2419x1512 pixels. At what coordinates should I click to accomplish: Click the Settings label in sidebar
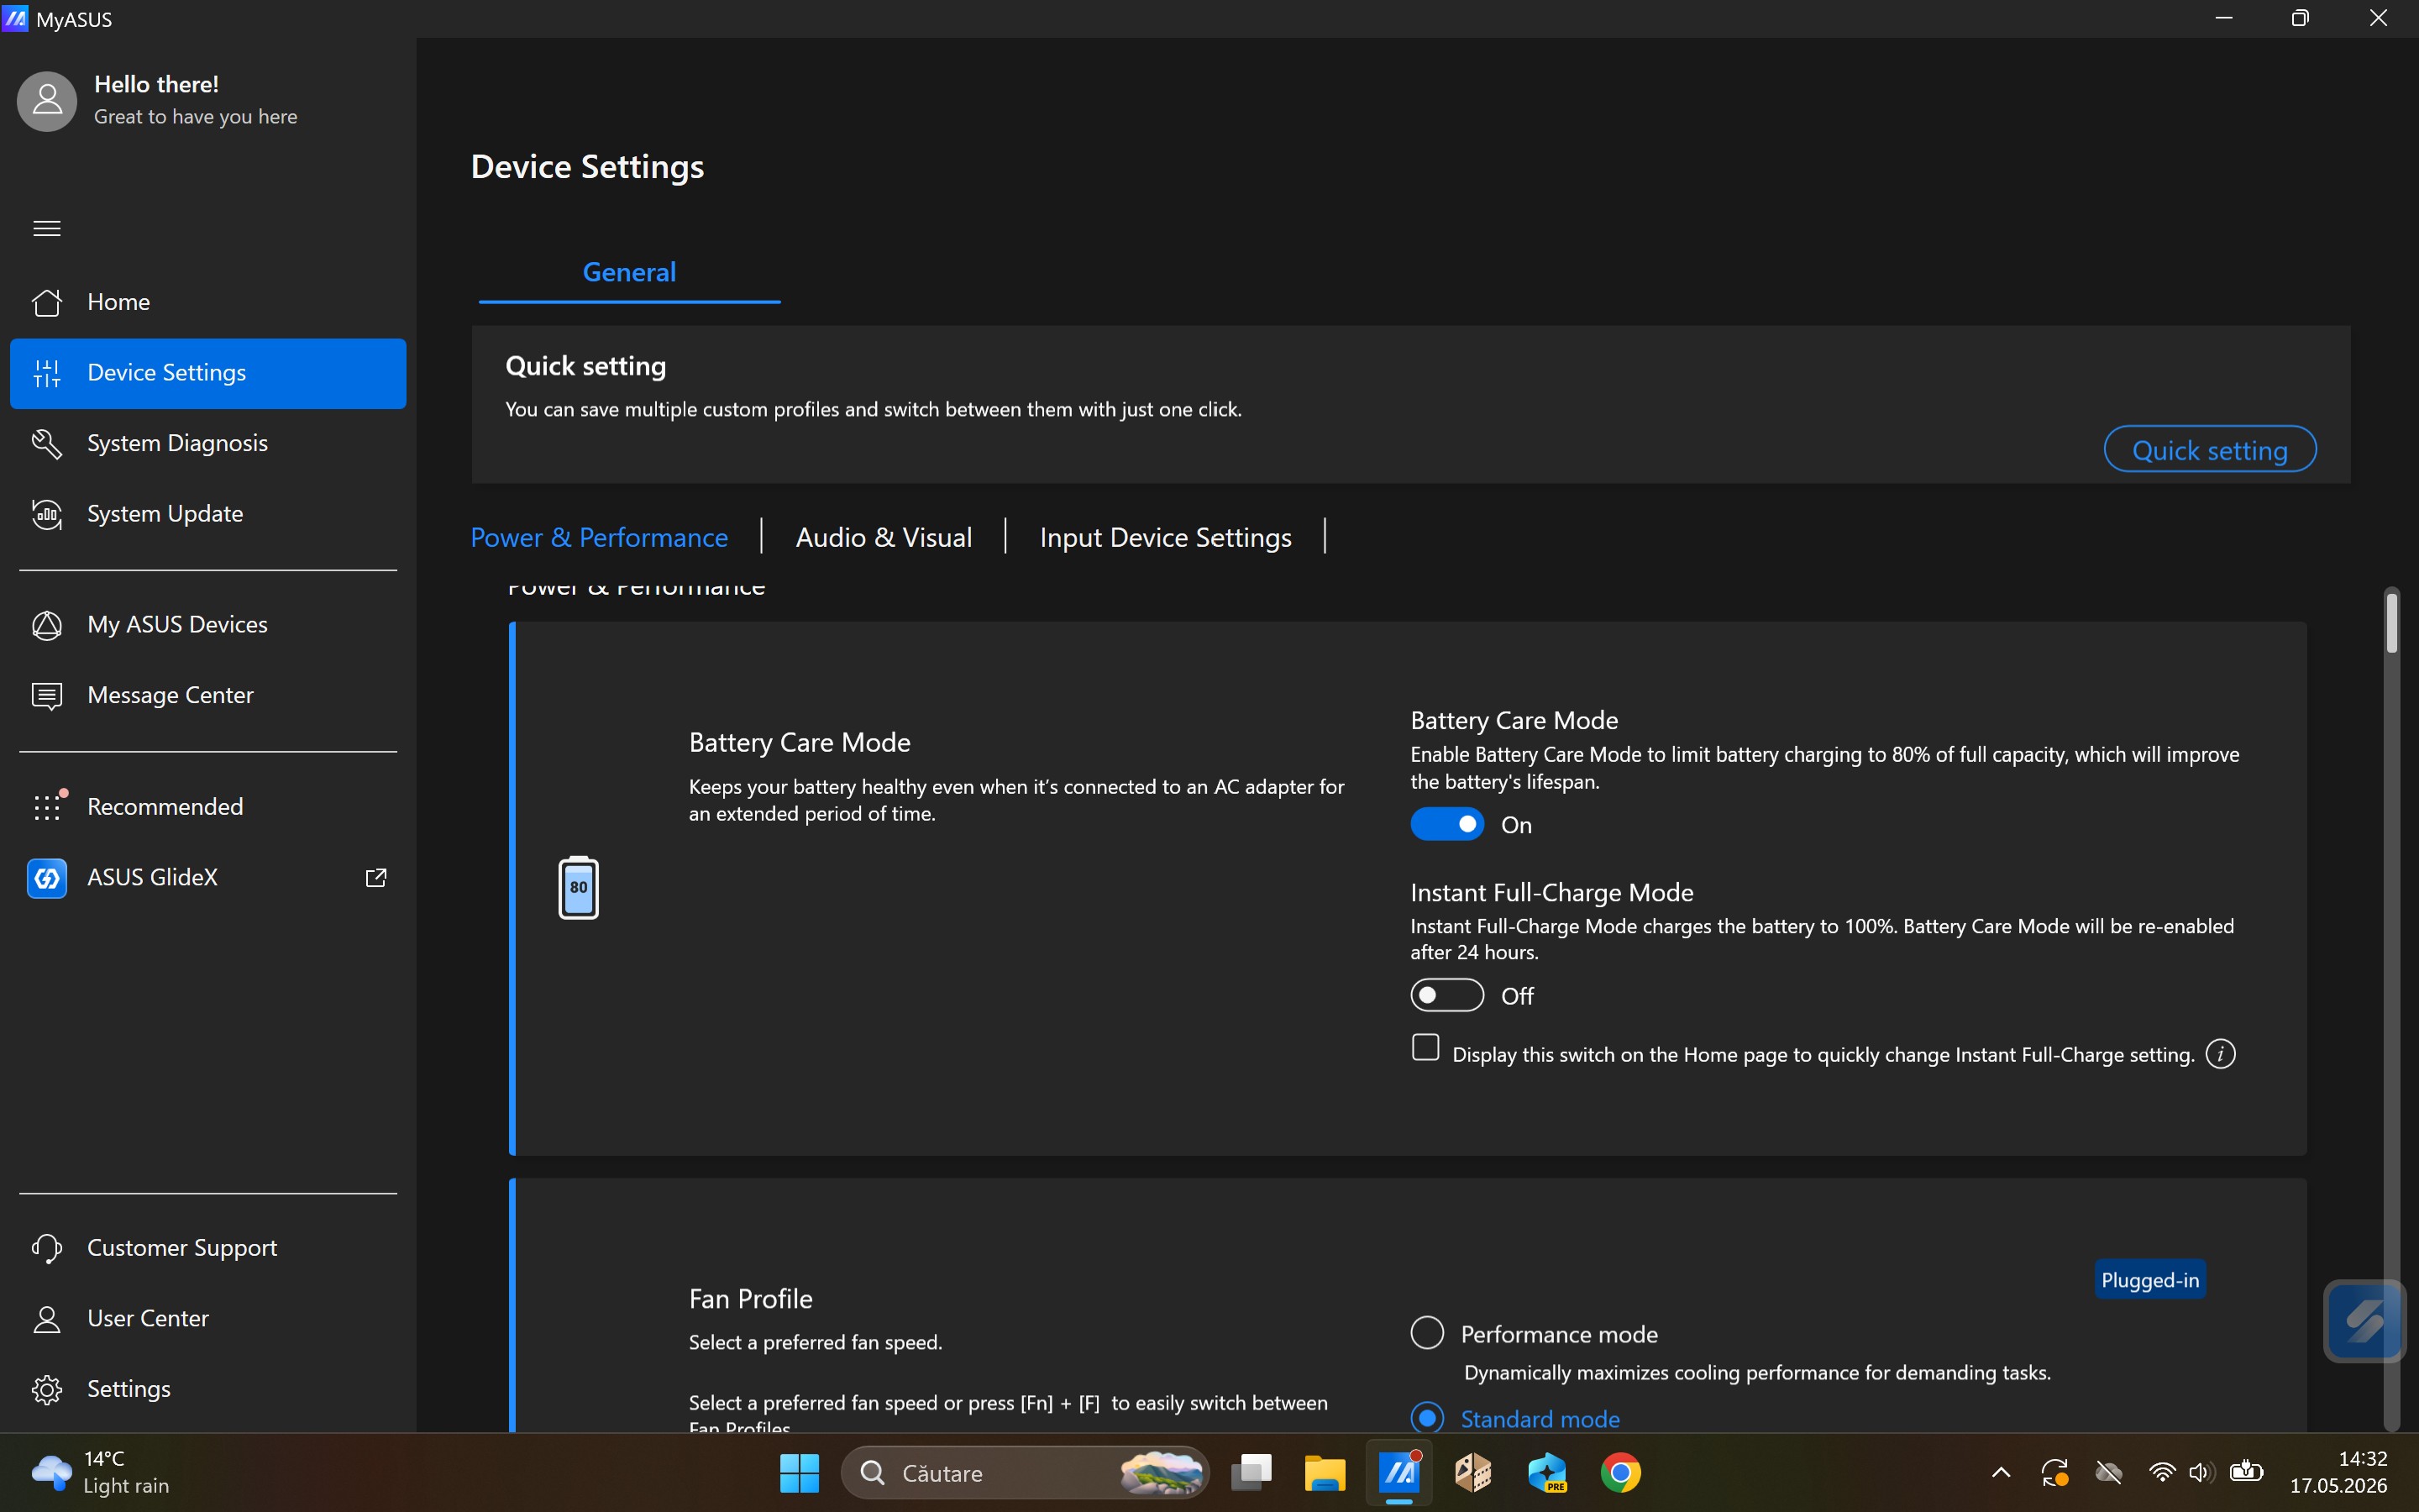tap(129, 1389)
